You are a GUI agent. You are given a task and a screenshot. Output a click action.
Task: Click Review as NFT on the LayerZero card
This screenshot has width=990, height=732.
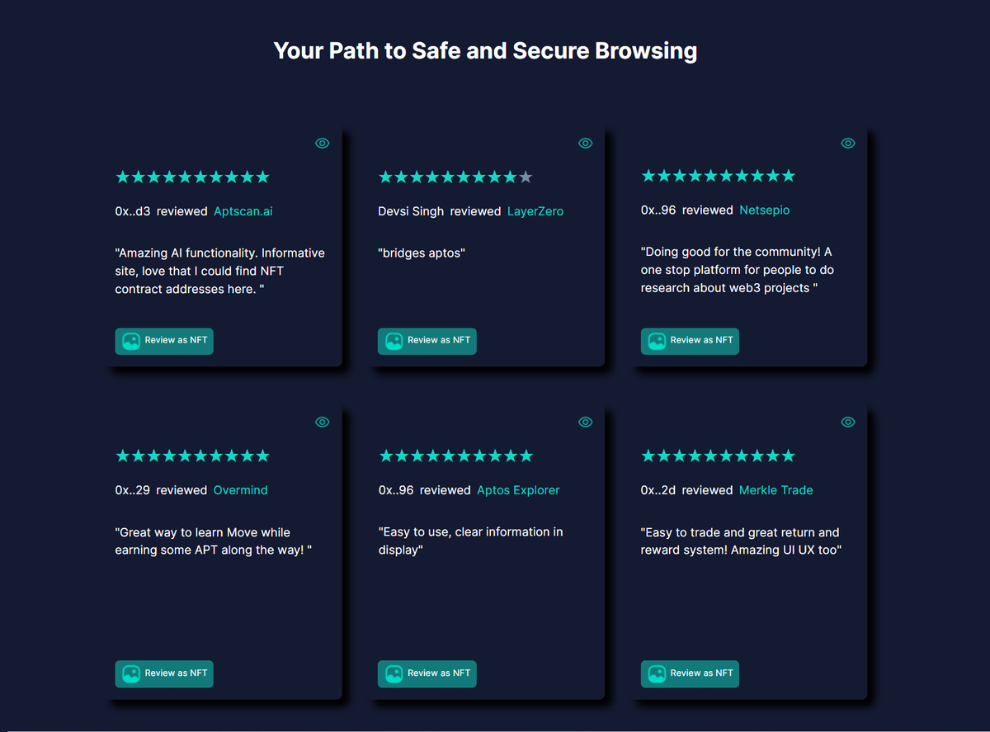pos(427,341)
